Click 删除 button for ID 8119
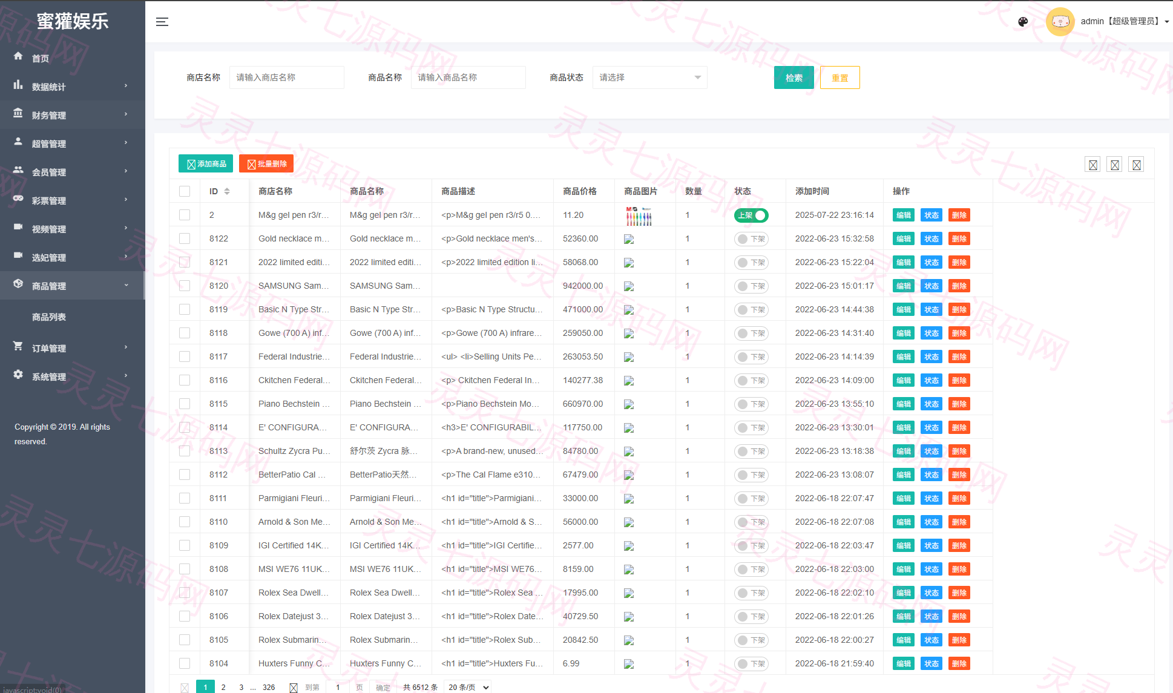Viewport: 1173px width, 693px height. pyautogui.click(x=959, y=309)
